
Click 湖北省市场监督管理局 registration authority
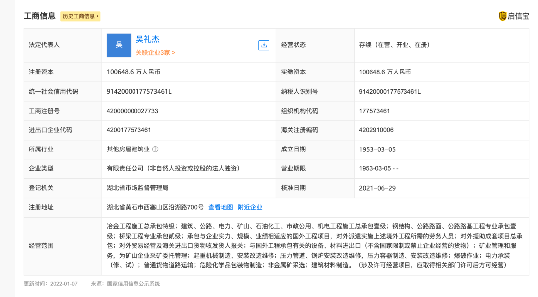click(137, 188)
